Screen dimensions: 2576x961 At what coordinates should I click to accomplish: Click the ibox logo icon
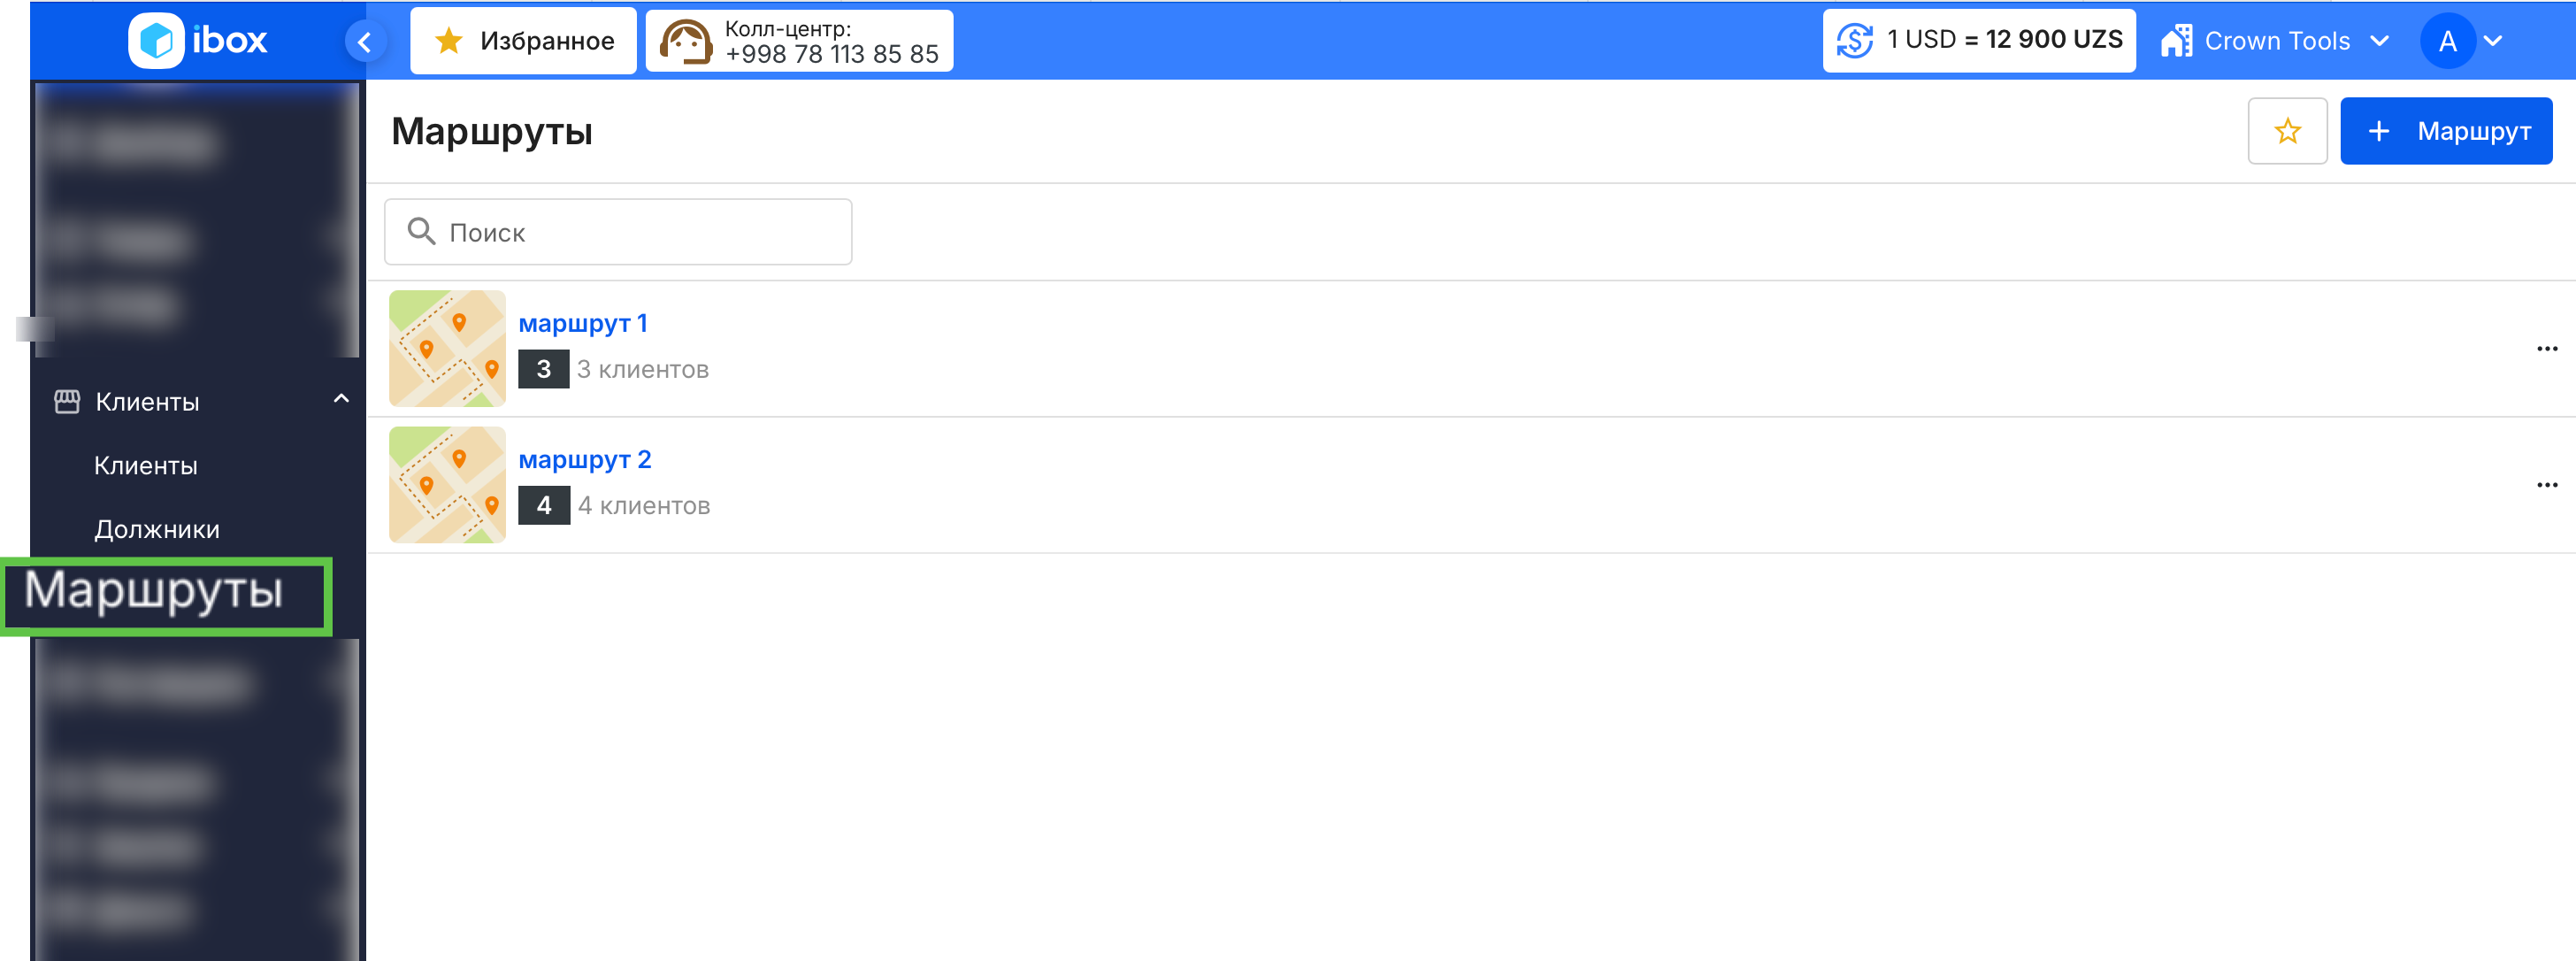[156, 41]
